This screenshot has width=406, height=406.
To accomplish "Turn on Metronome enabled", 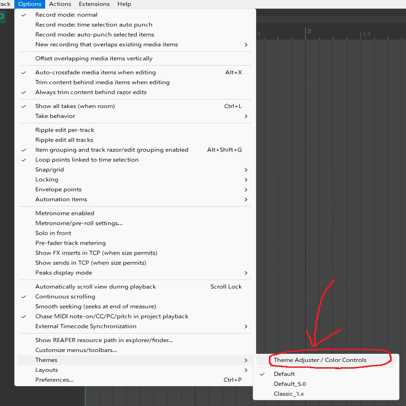I will pyautogui.click(x=135, y=213).
